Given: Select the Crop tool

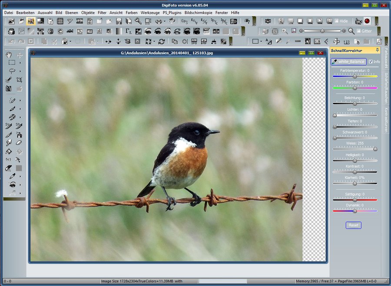Looking at the screenshot, I should 19,80.
